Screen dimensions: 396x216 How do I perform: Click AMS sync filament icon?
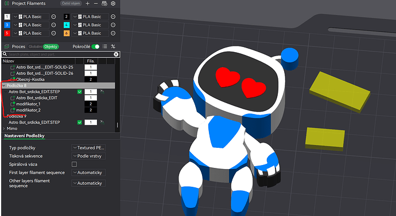pos(104,3)
